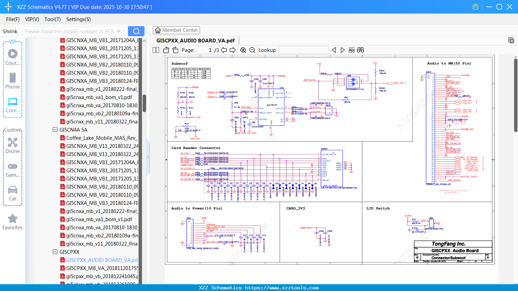This screenshot has width=518, height=291.
Task: Collapse the GI5CPXX tree folder
Action: [55, 252]
